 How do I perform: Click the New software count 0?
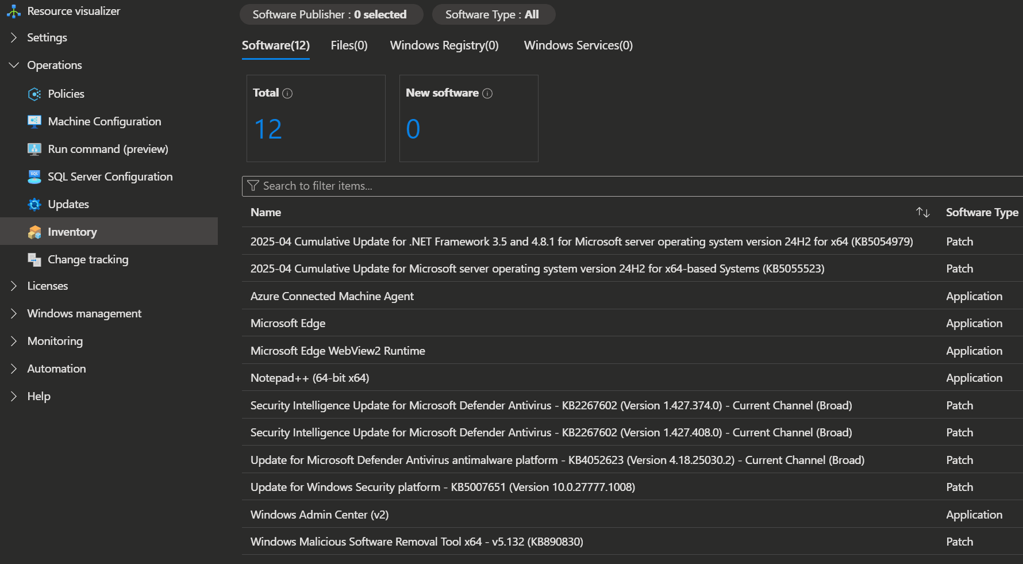click(413, 129)
